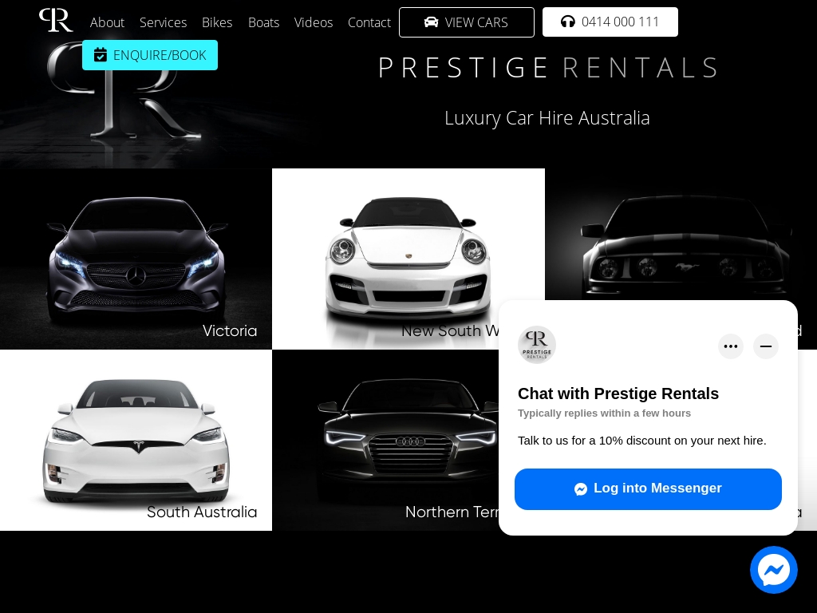Select the Victoria Mercedes tile
Viewport: 817px width, 613px height.
click(x=136, y=259)
